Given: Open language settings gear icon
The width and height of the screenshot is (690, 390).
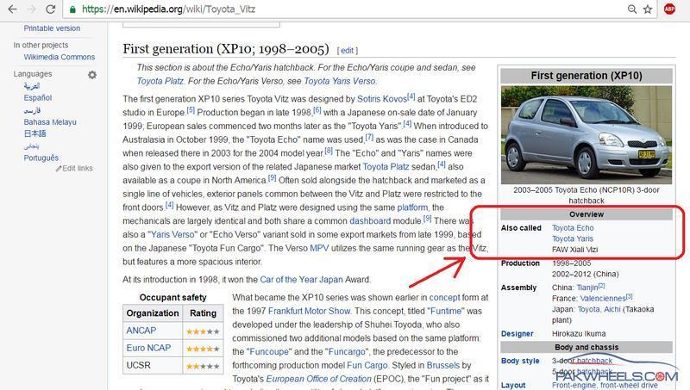Looking at the screenshot, I should [92, 75].
